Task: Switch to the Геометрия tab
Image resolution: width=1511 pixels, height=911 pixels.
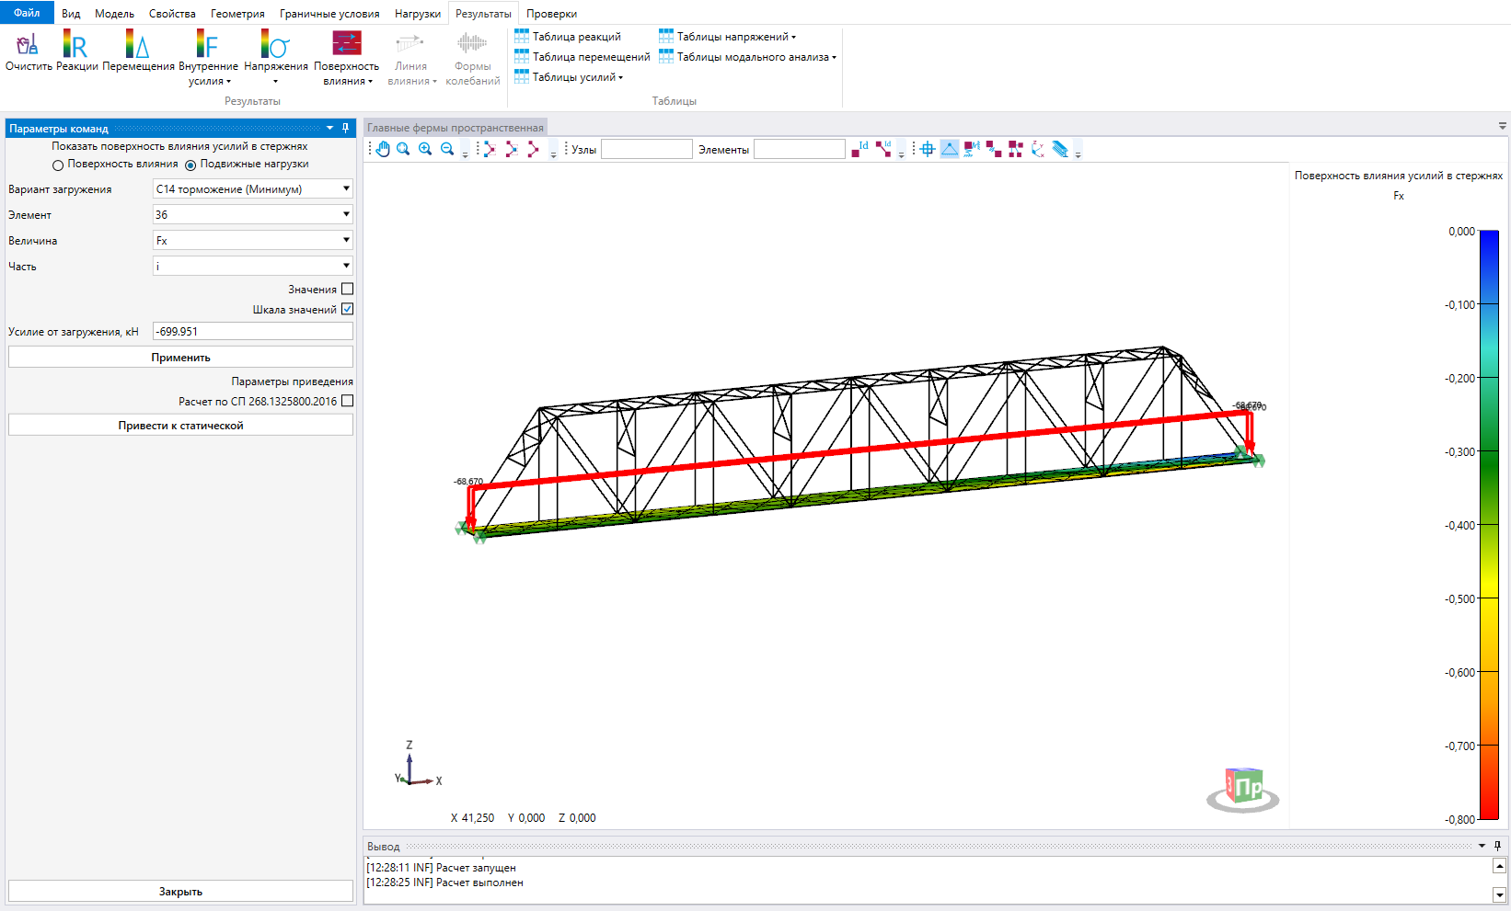Action: (237, 14)
